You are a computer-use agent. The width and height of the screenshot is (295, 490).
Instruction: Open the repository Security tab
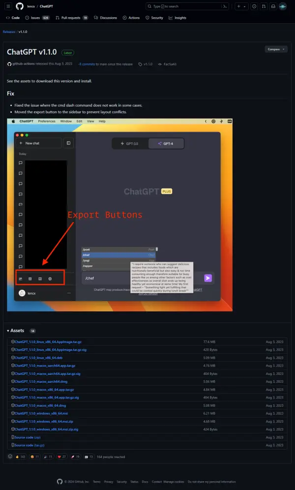pos(154,18)
